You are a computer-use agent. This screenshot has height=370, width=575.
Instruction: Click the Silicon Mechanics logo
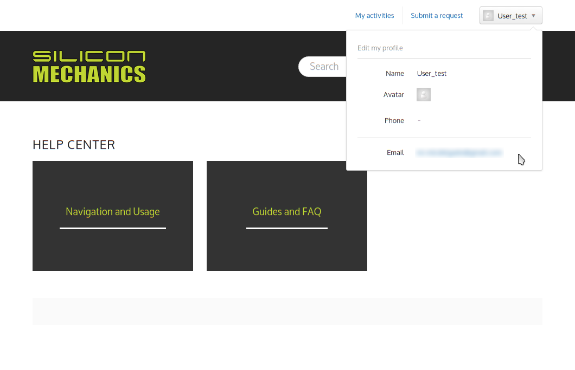(89, 66)
